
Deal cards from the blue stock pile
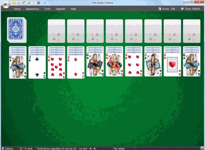pyautogui.click(x=17, y=30)
